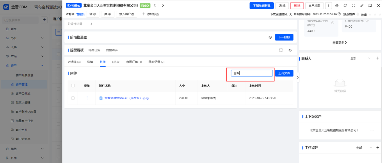This screenshot has height=163, width=382.
Task: Select all attachments via header checkbox
Action: 73,86
